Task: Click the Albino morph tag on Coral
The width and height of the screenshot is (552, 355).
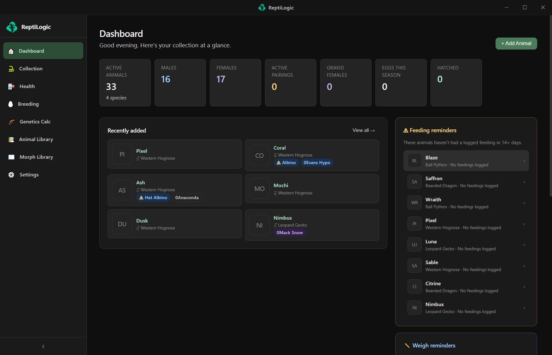Action: (x=286, y=163)
